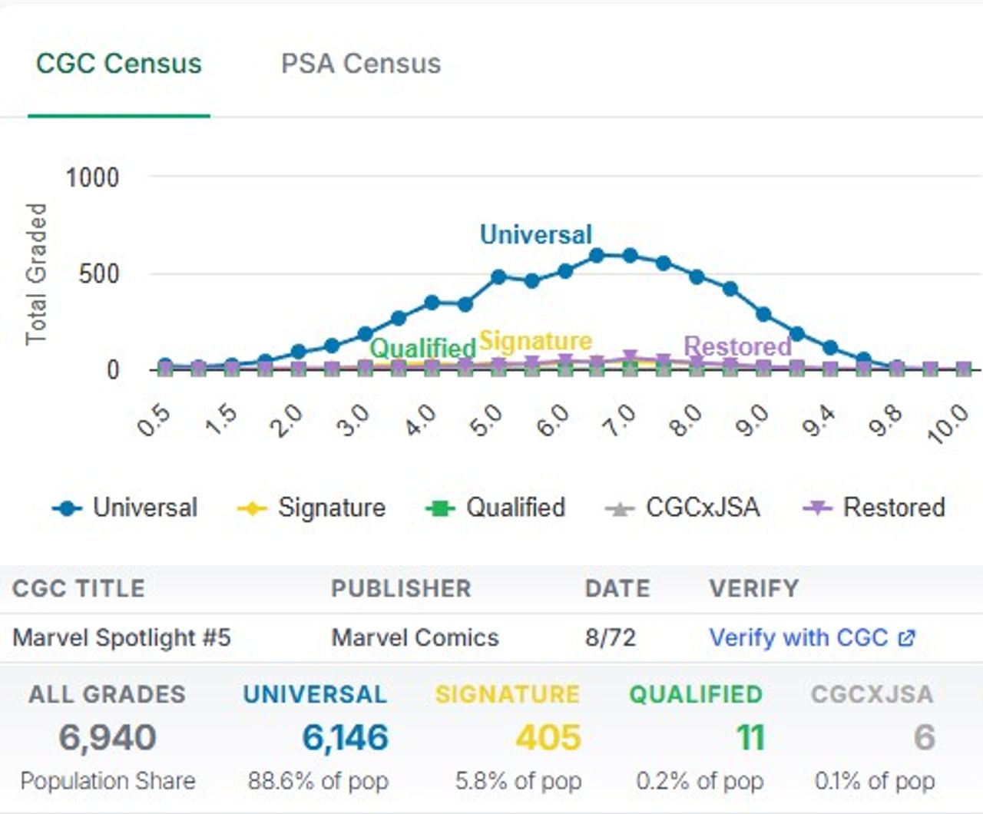
Task: Click the Universal chart line label
Action: [x=535, y=234]
